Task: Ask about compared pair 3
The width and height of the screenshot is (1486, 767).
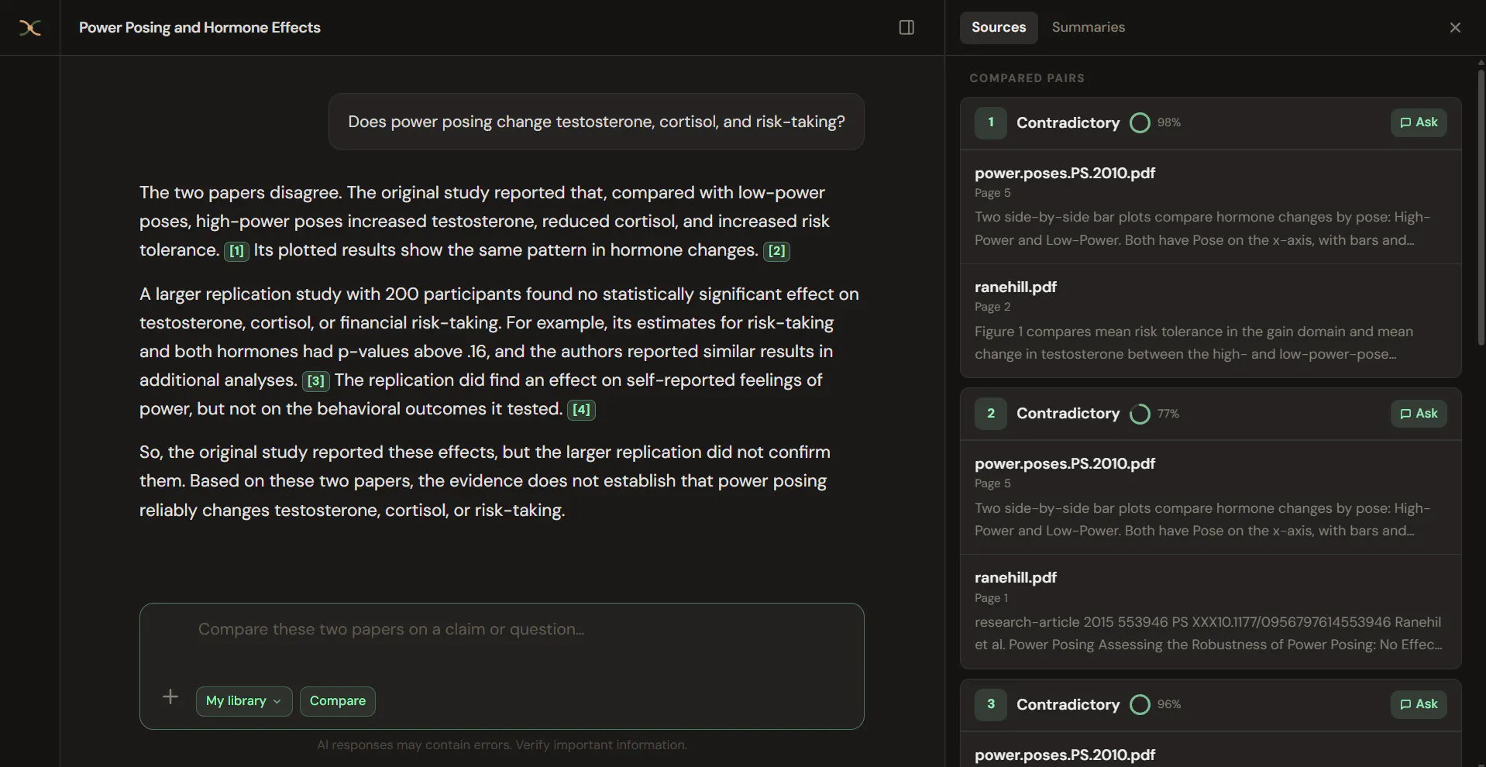Action: point(1419,704)
